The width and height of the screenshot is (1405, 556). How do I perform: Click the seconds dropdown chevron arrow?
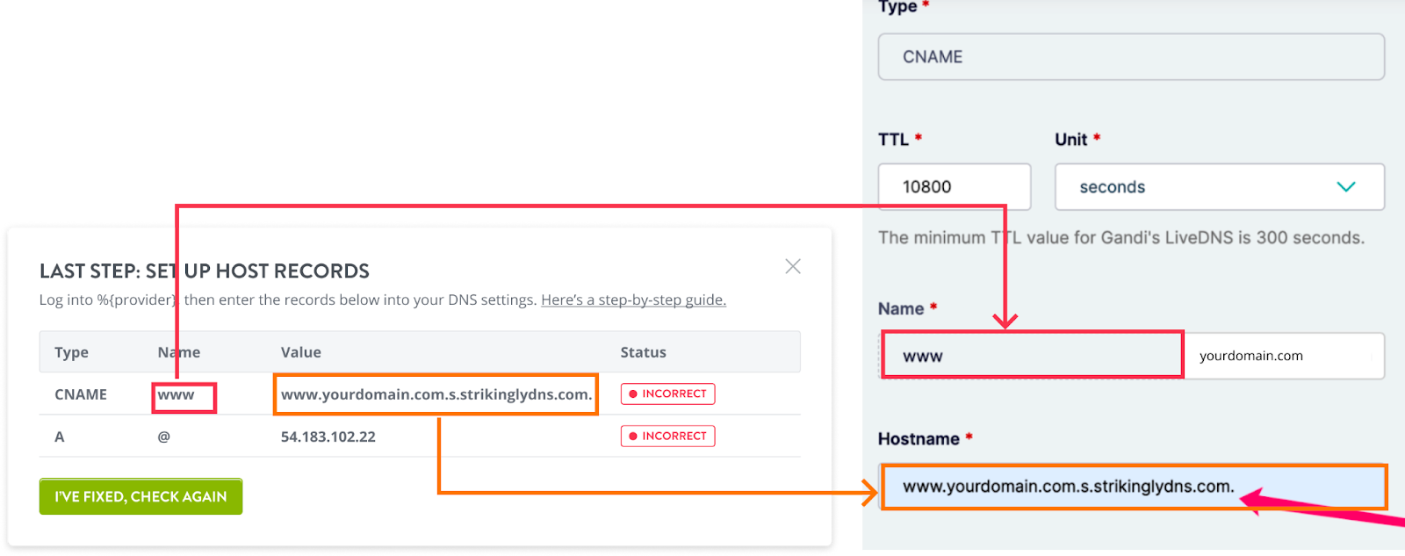pos(1346,187)
